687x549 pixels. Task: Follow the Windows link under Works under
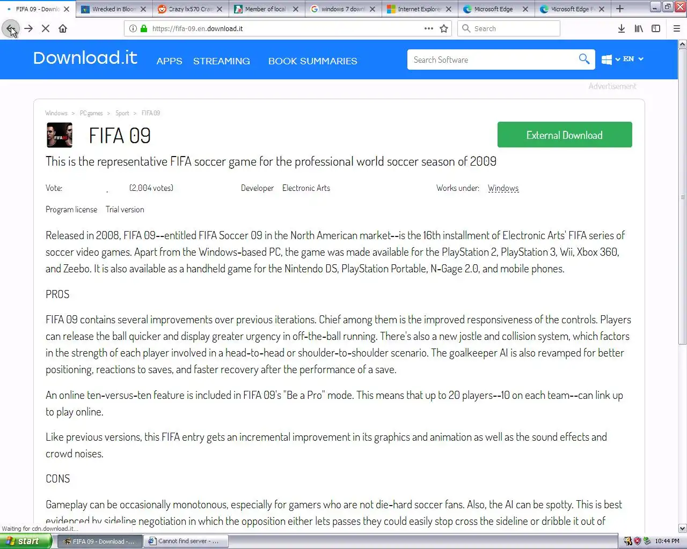click(x=503, y=188)
